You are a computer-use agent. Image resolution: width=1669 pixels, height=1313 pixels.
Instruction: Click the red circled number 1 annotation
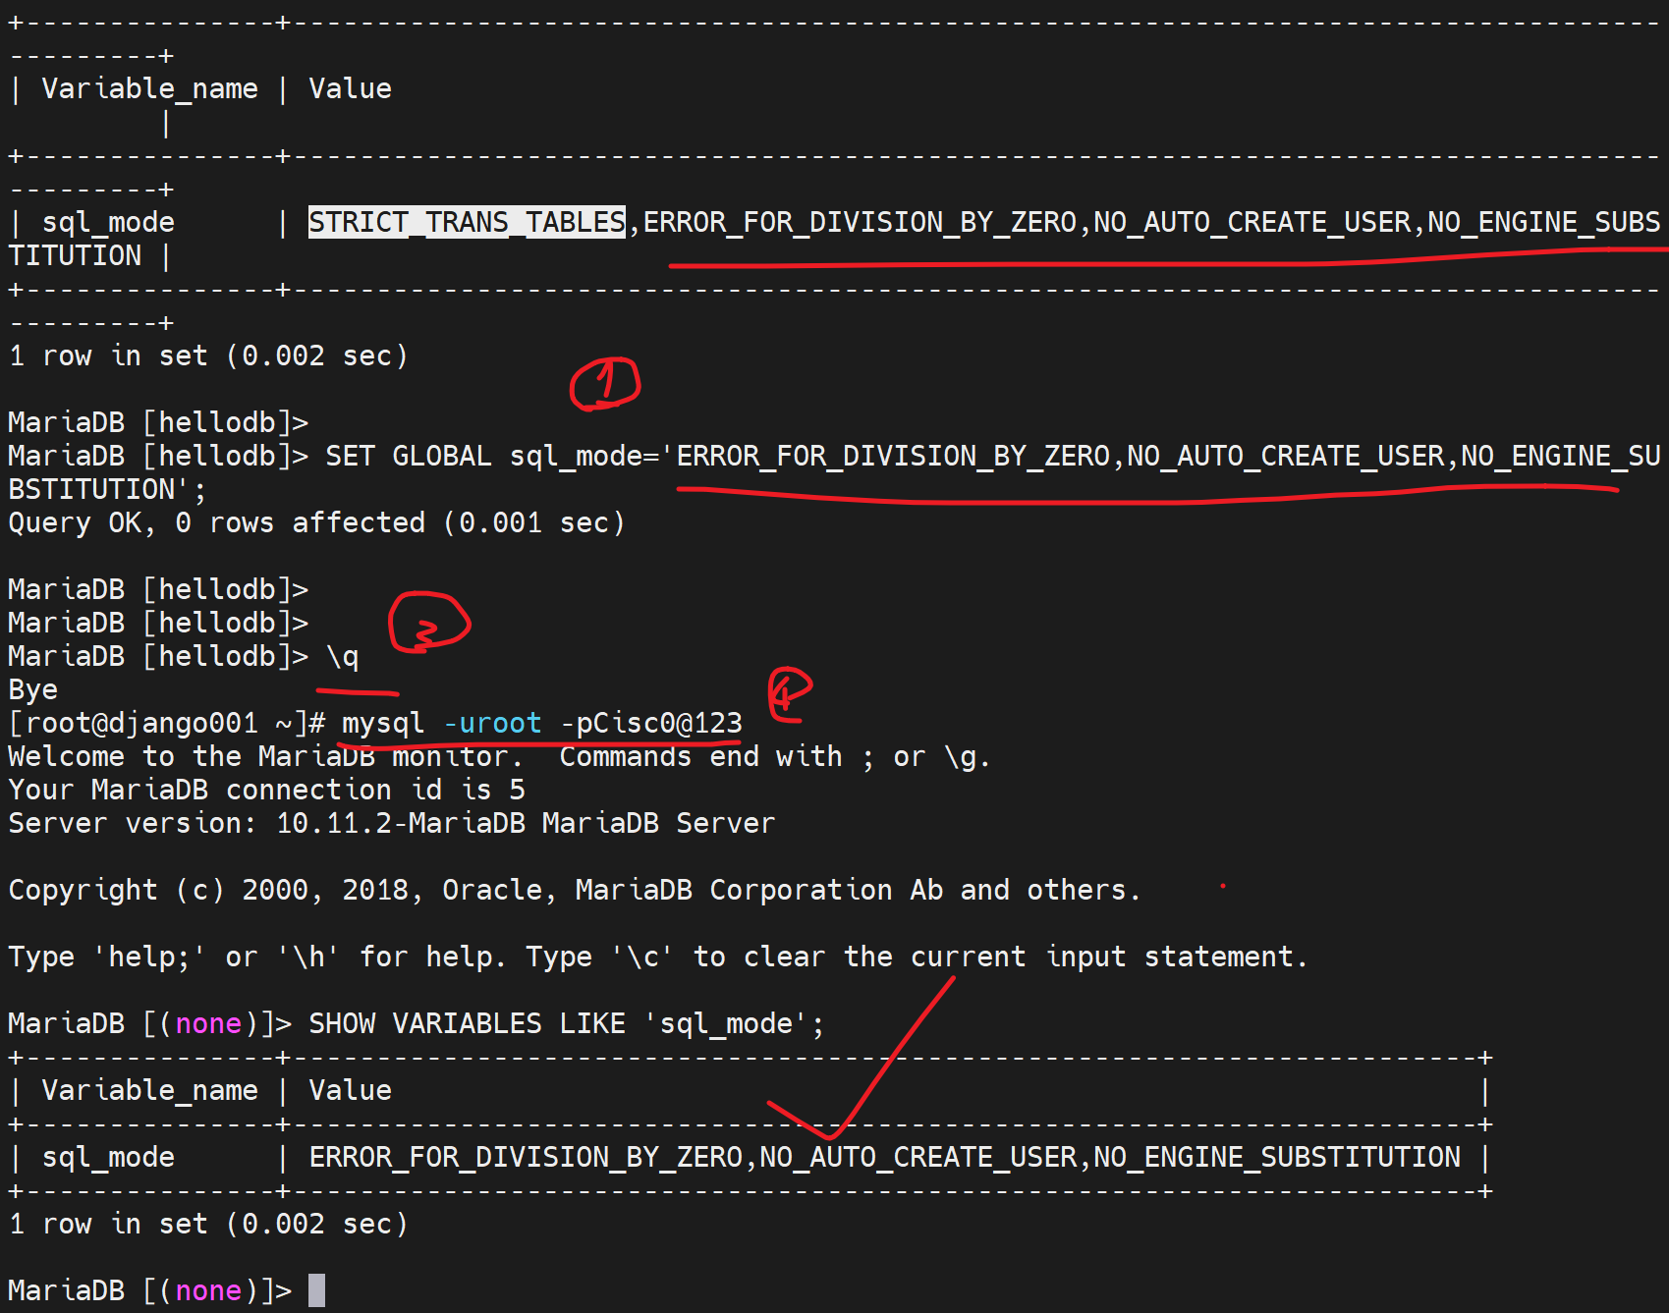(x=604, y=383)
